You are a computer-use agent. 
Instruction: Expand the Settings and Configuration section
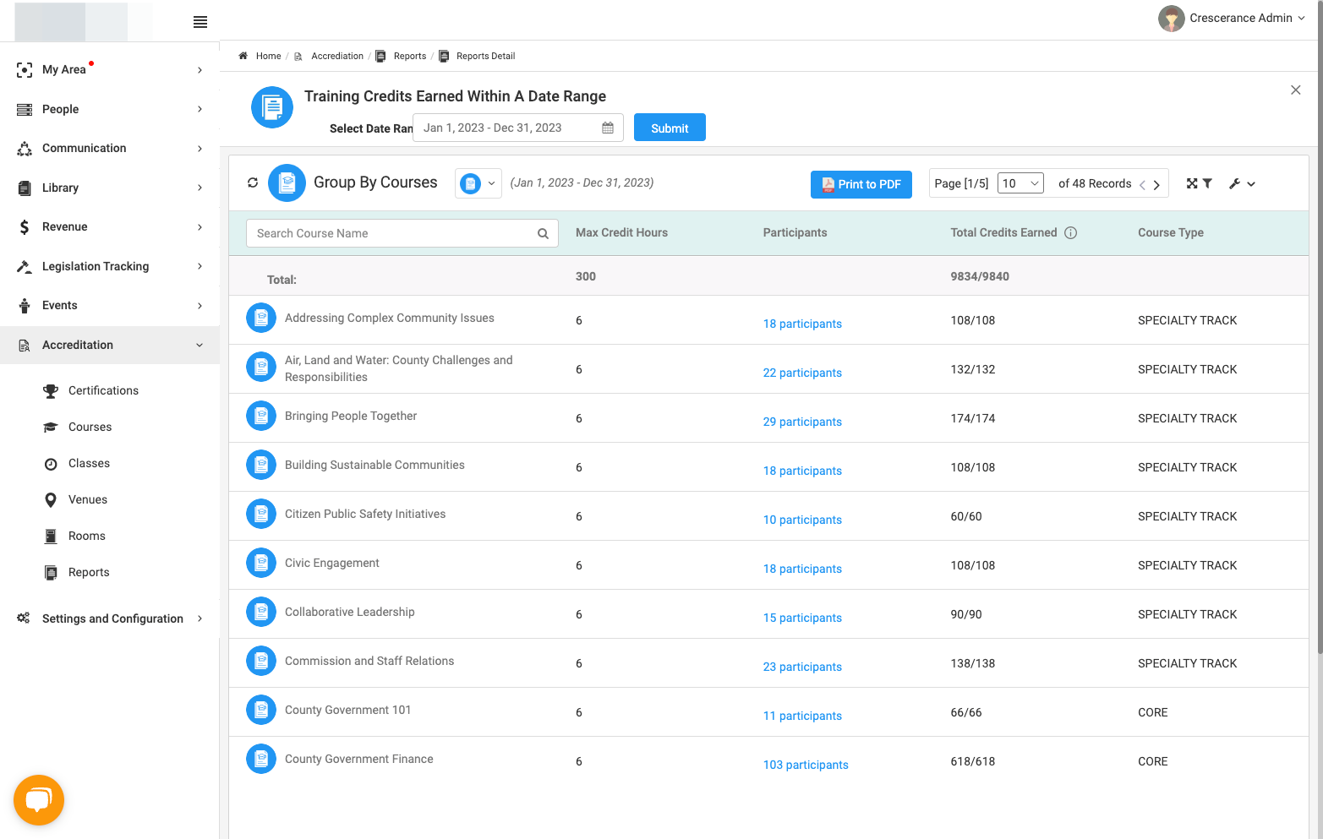[110, 618]
